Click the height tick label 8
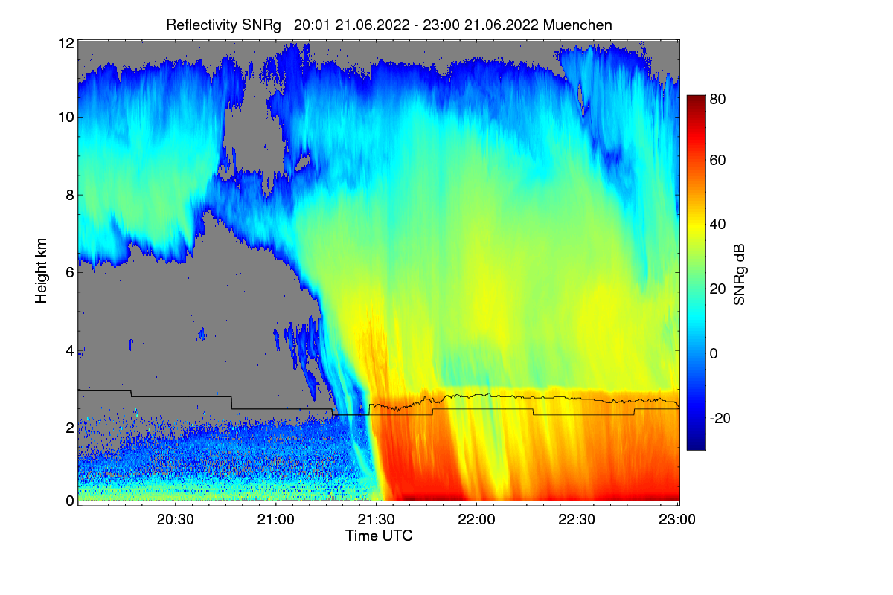 click(70, 195)
